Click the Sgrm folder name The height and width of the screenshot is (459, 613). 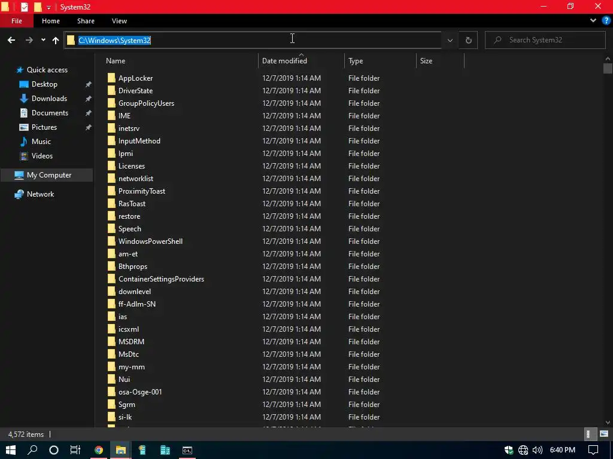(127, 405)
